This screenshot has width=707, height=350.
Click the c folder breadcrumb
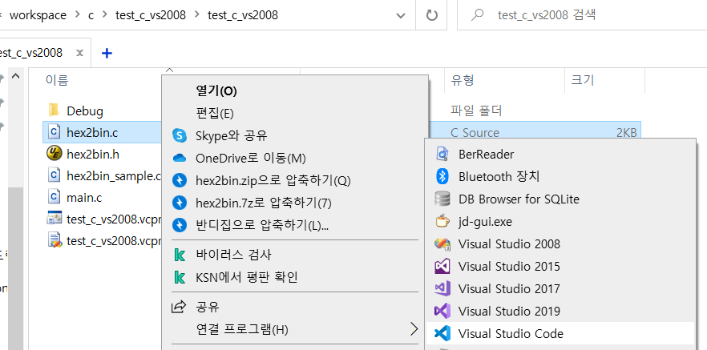pyautogui.click(x=91, y=15)
